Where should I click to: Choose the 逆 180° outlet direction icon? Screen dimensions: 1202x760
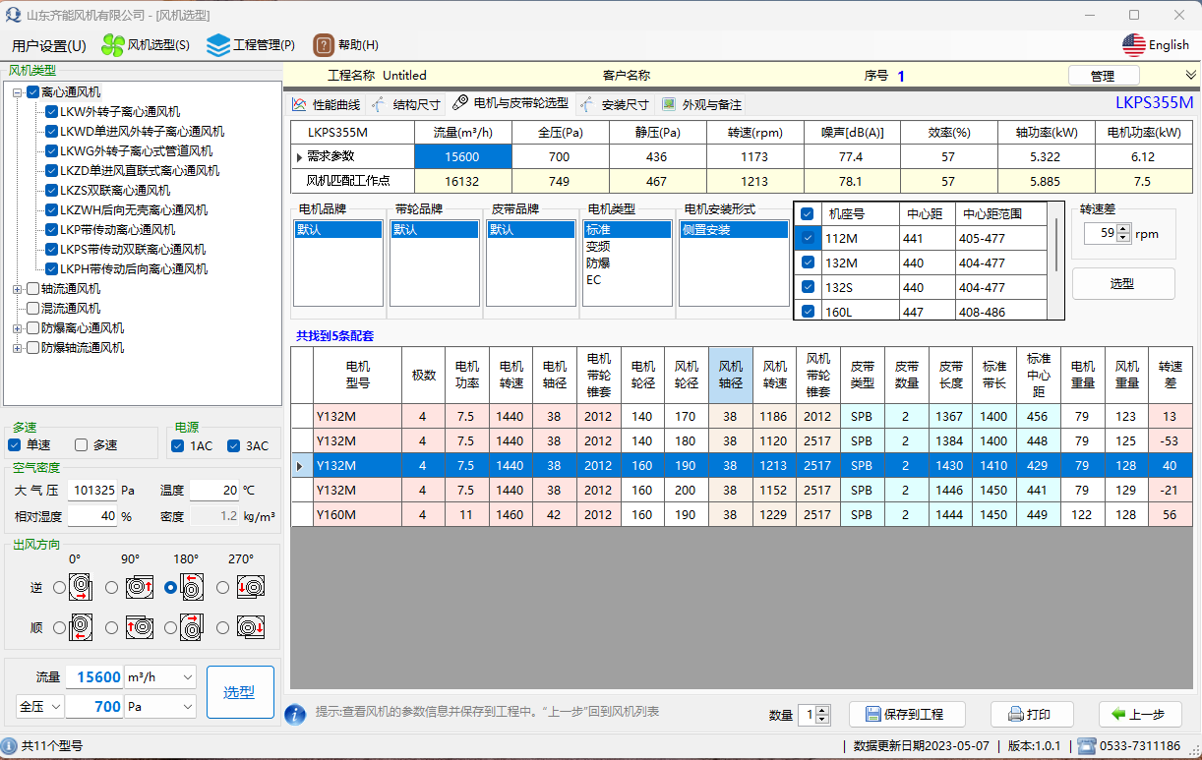coord(192,587)
